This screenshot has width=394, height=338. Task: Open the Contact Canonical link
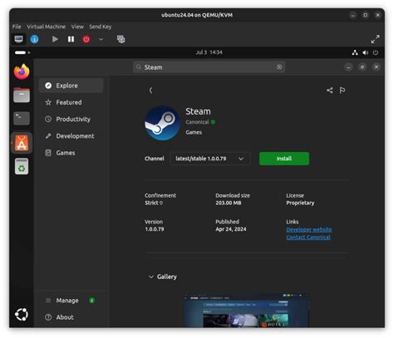coord(308,238)
